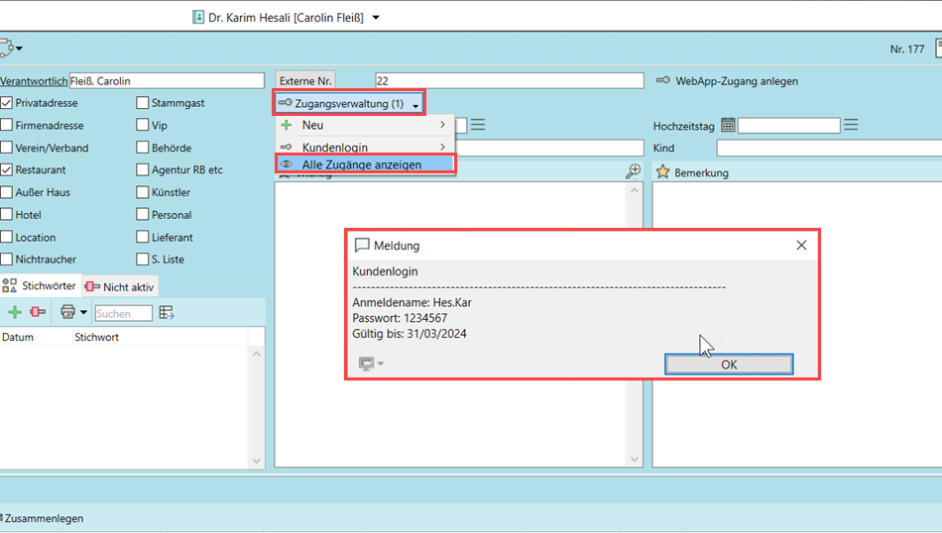Click the magnifier icon above the Wichtig panel
The width and height of the screenshot is (942, 533).
[633, 171]
